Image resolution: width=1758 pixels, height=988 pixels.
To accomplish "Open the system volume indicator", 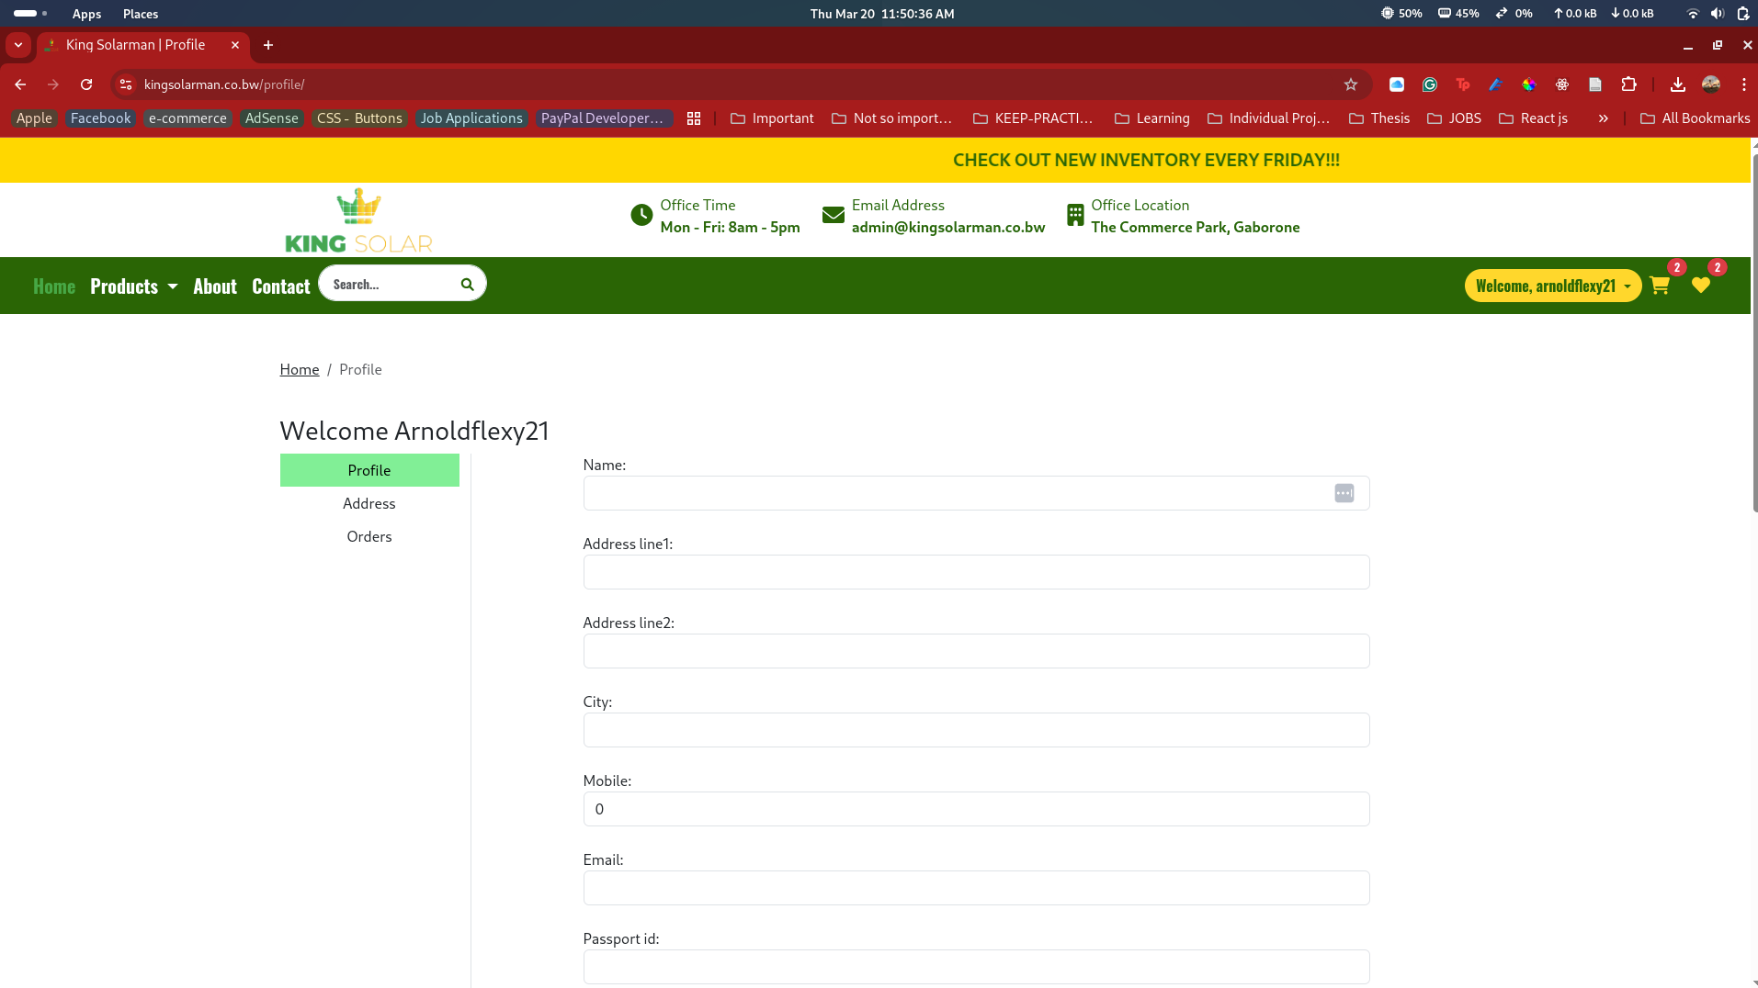I will 1717,14.
